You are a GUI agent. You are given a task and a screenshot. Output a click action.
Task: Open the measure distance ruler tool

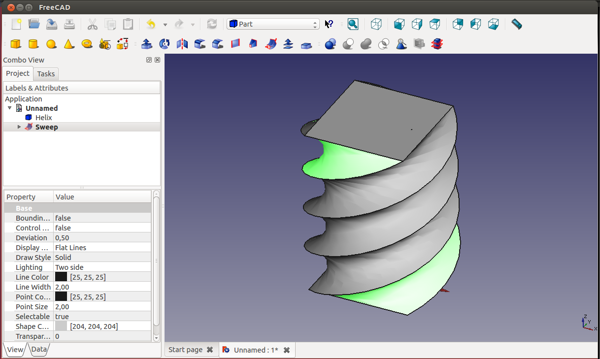pos(516,24)
